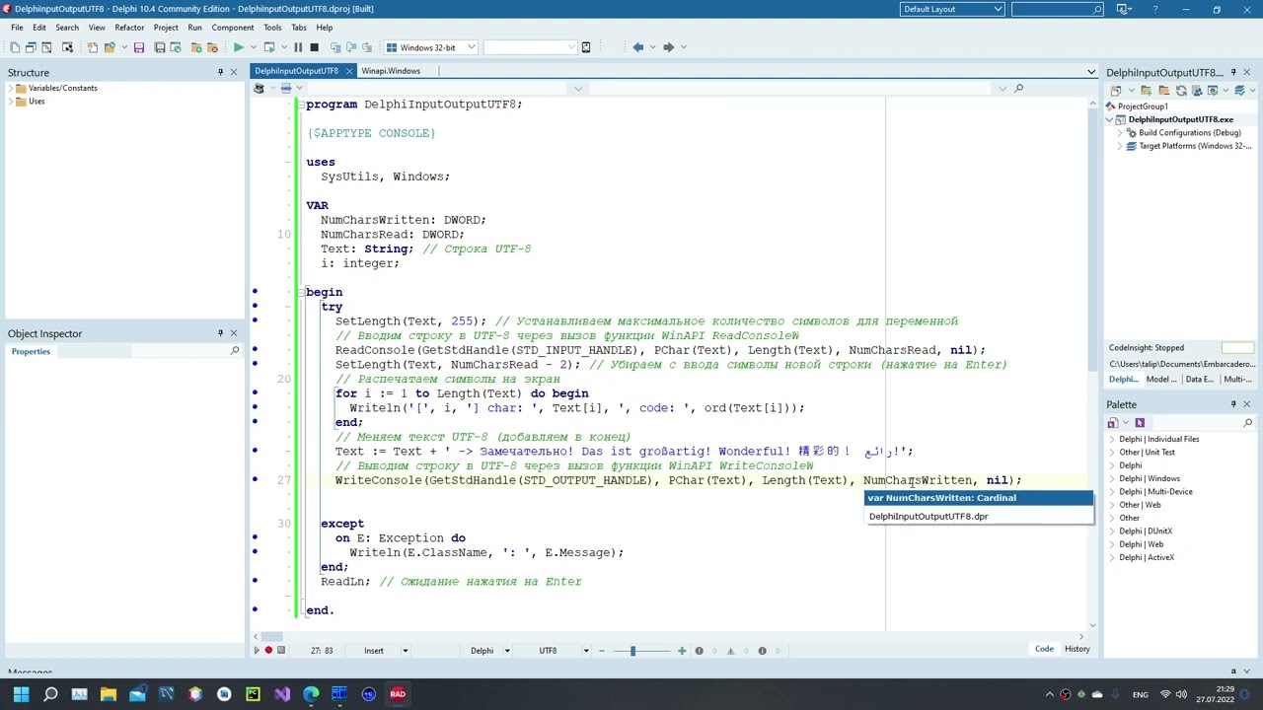Click the Save purple floppy icon

coord(139,47)
